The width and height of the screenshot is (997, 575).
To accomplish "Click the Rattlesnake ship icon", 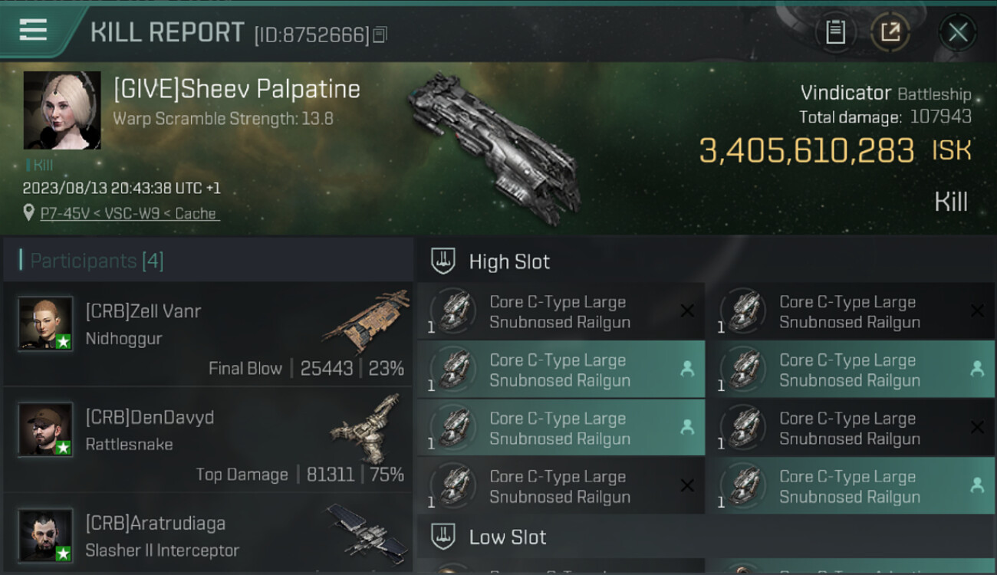I will pos(367,428).
